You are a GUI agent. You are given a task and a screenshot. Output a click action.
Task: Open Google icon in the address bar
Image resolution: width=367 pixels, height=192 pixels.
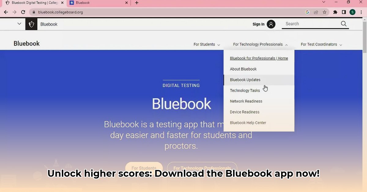(307, 12)
